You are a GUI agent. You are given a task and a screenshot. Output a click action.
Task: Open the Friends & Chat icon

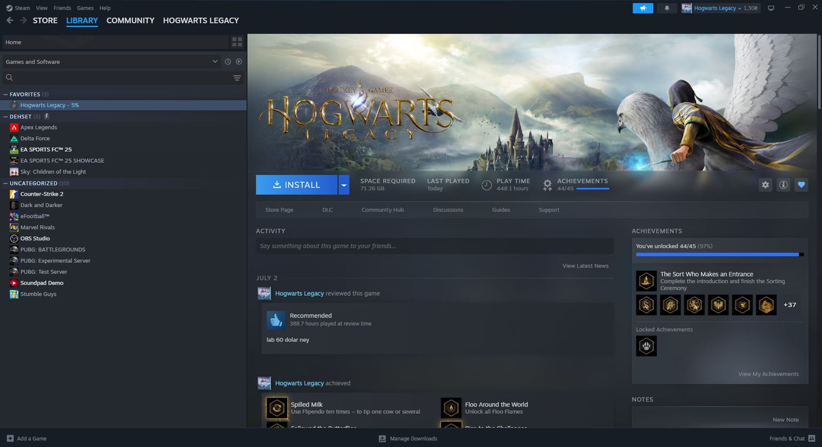(x=812, y=439)
